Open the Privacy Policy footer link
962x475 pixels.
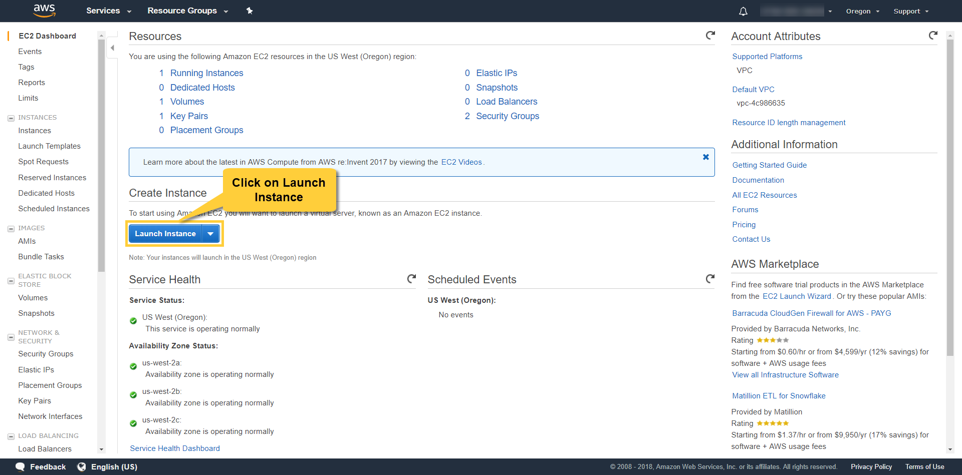coord(871,466)
